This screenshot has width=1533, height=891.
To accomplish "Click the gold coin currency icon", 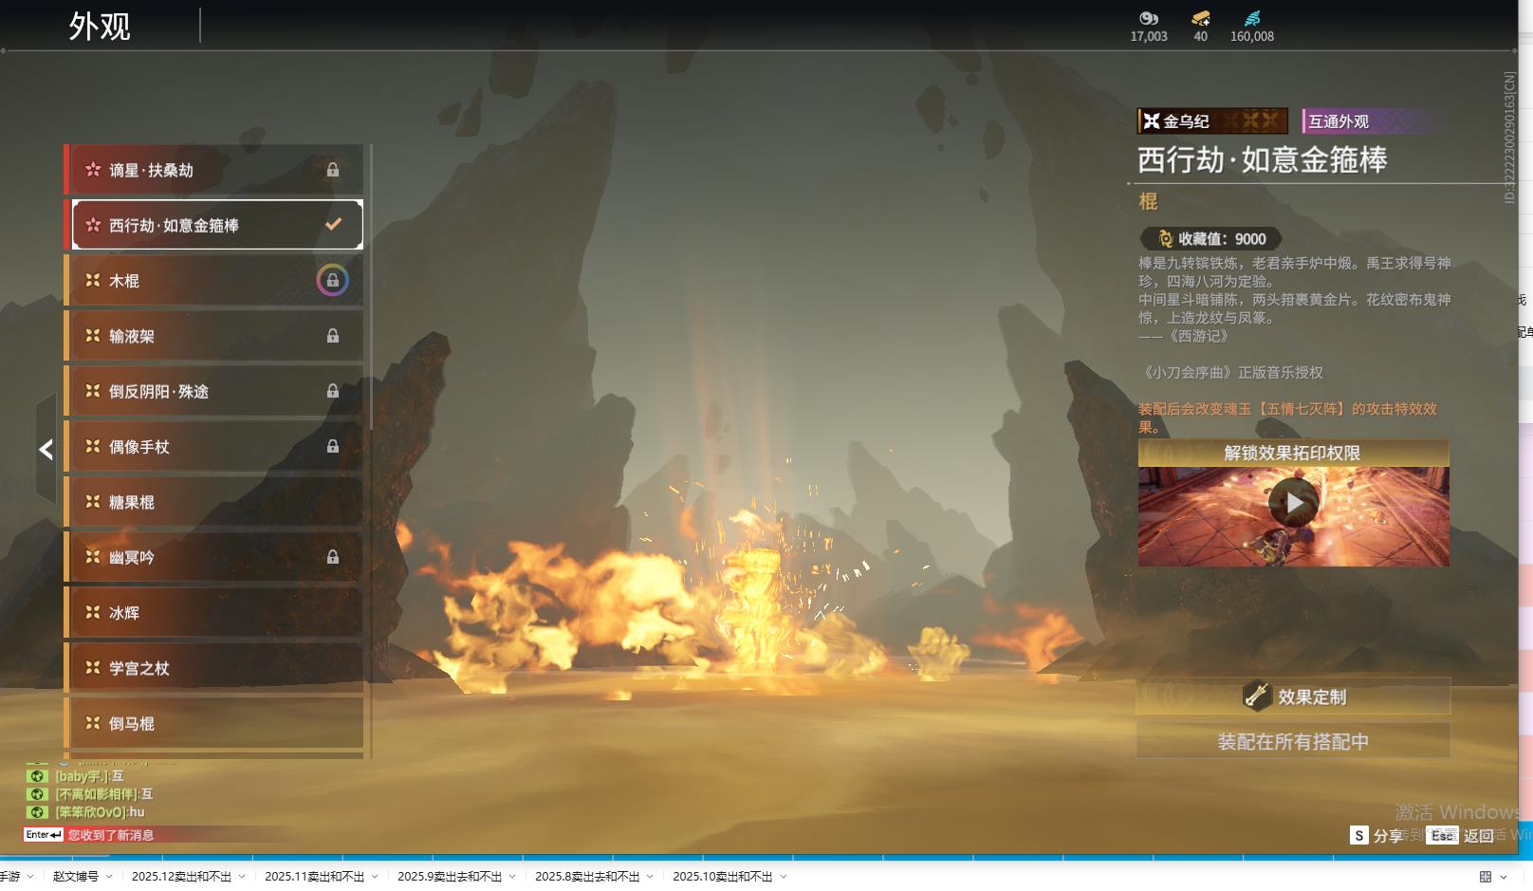I will tap(1148, 18).
